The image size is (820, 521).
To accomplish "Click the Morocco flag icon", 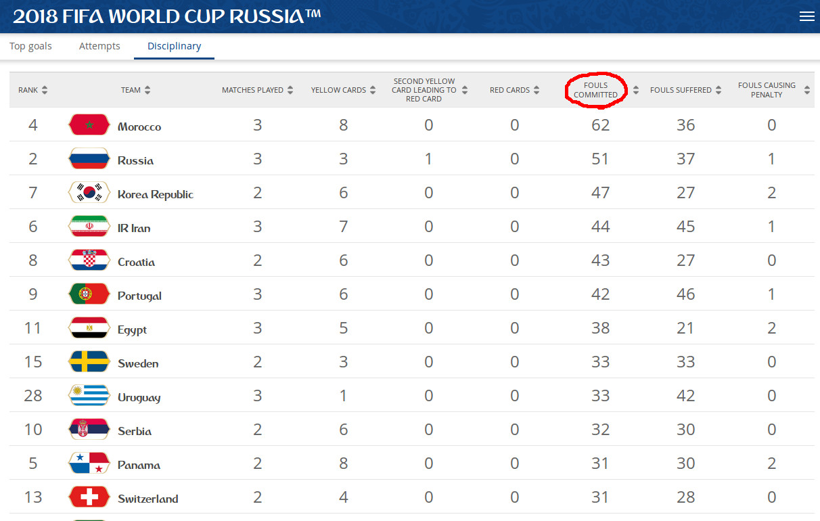I will (x=89, y=125).
